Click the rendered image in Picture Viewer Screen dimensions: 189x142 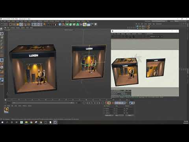pyautogui.click(x=145, y=69)
